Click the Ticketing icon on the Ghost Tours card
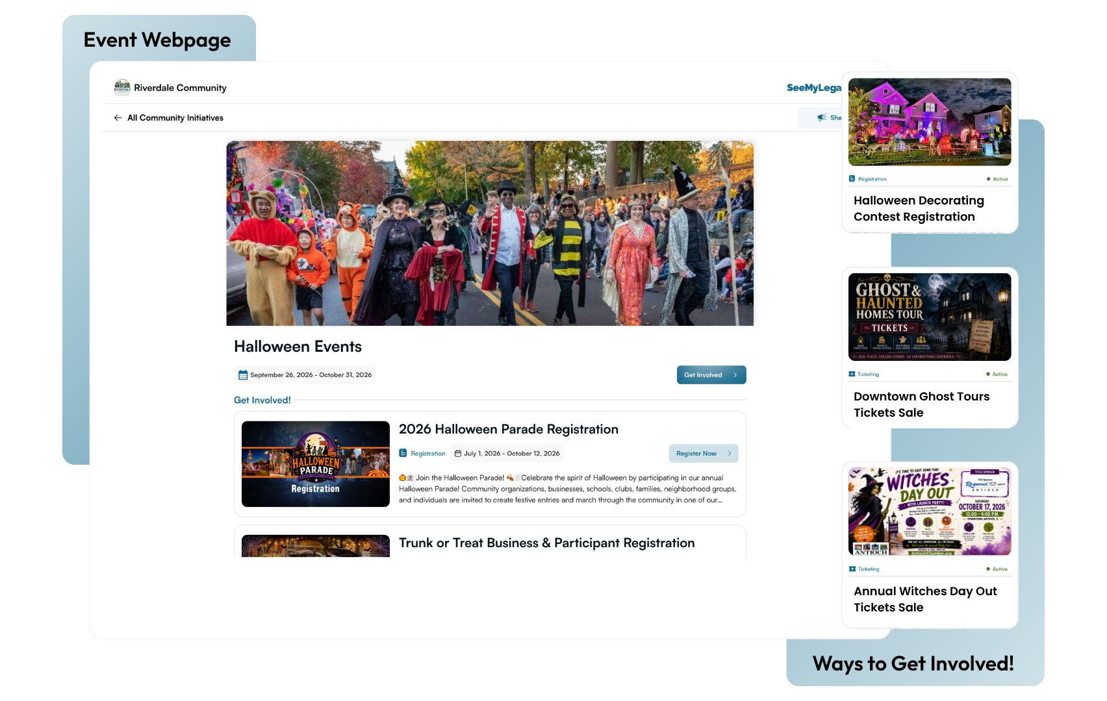 [x=852, y=375]
